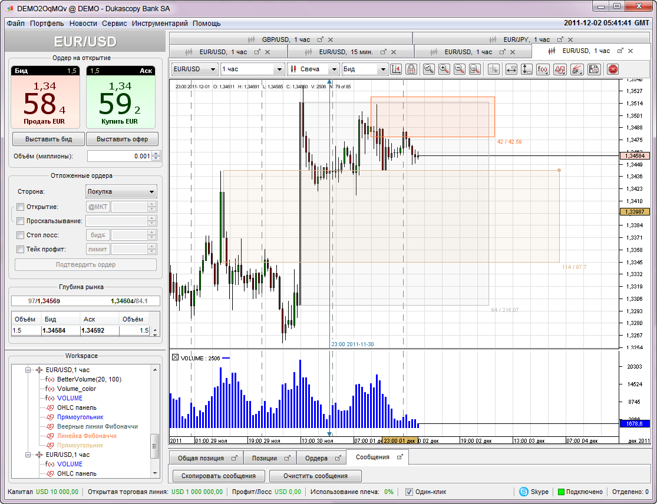This screenshot has width=657, height=504.
Task: Undock the Позиции panel
Action: 287,458
